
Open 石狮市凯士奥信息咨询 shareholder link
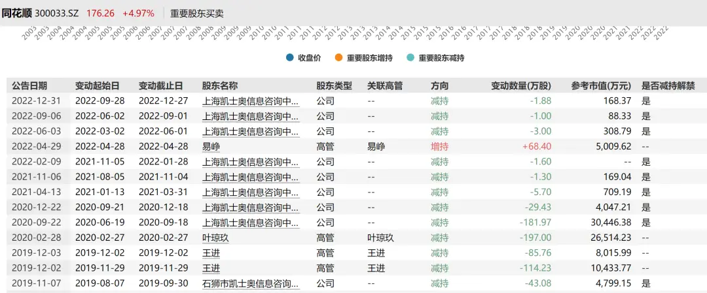coord(251,284)
